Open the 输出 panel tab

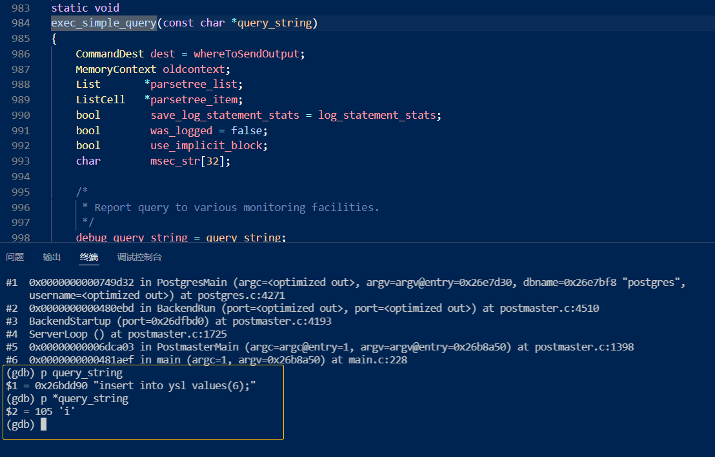tap(52, 258)
